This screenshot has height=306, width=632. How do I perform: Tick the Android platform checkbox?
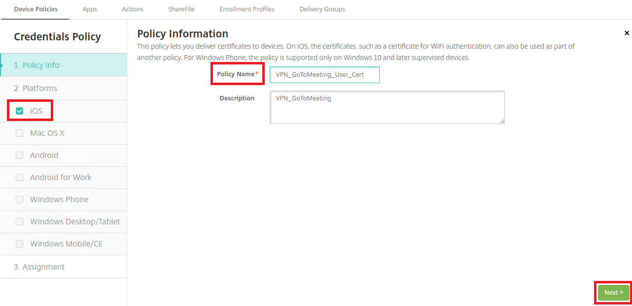pos(20,155)
